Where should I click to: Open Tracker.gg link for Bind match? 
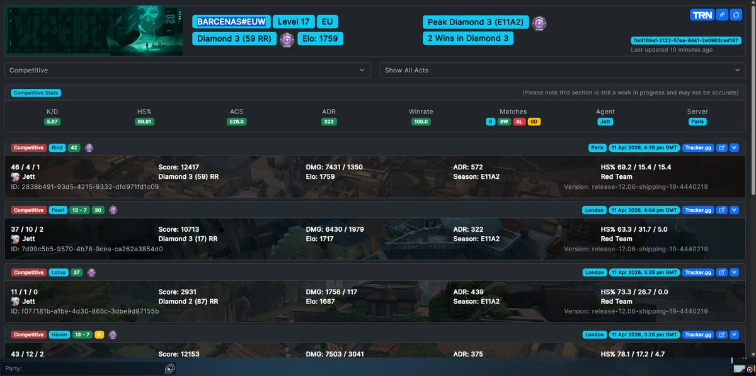(x=697, y=148)
